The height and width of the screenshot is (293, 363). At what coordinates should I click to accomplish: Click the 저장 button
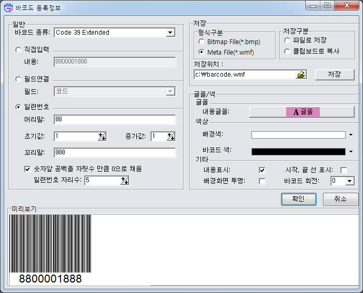click(x=335, y=75)
